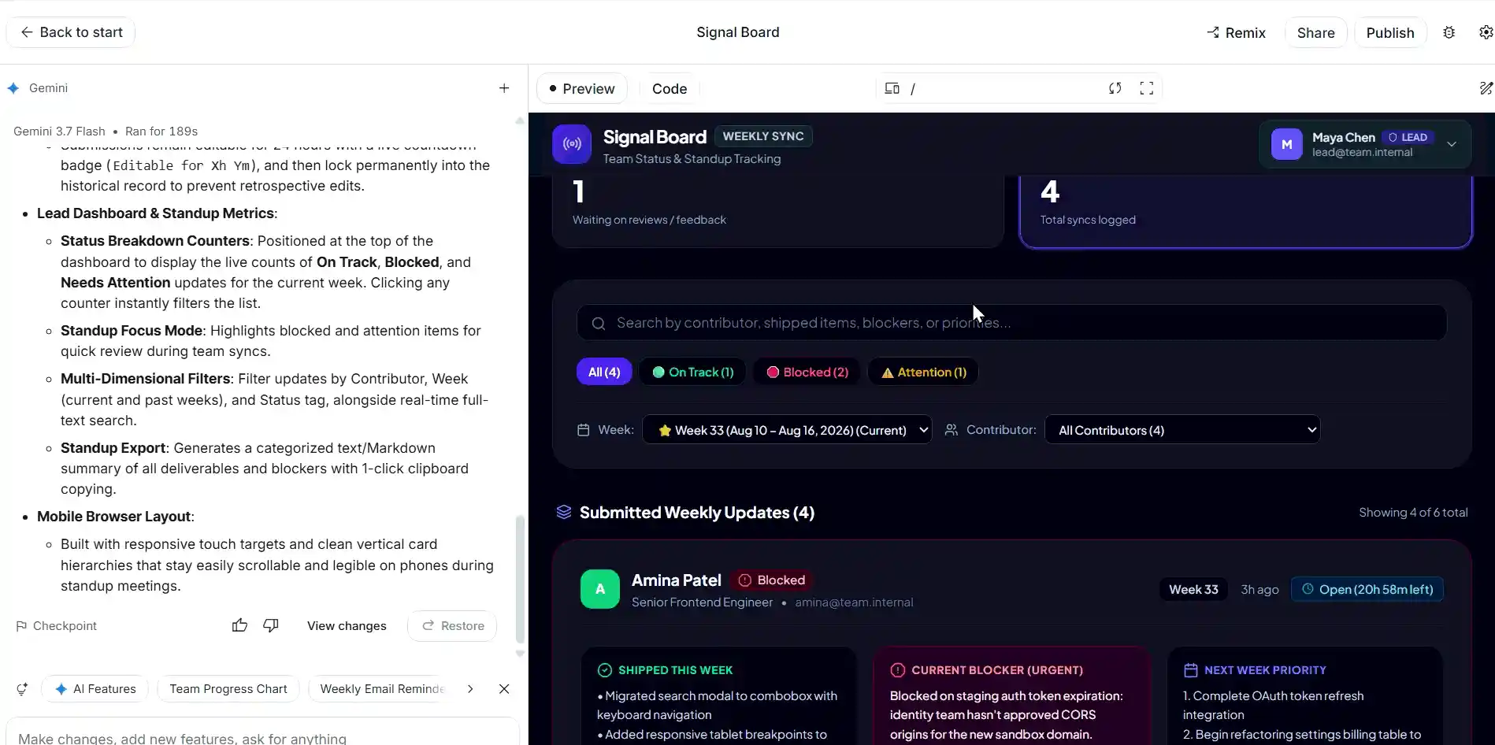1495x745 pixels.
Task: Click View changes
Action: pyautogui.click(x=347, y=626)
